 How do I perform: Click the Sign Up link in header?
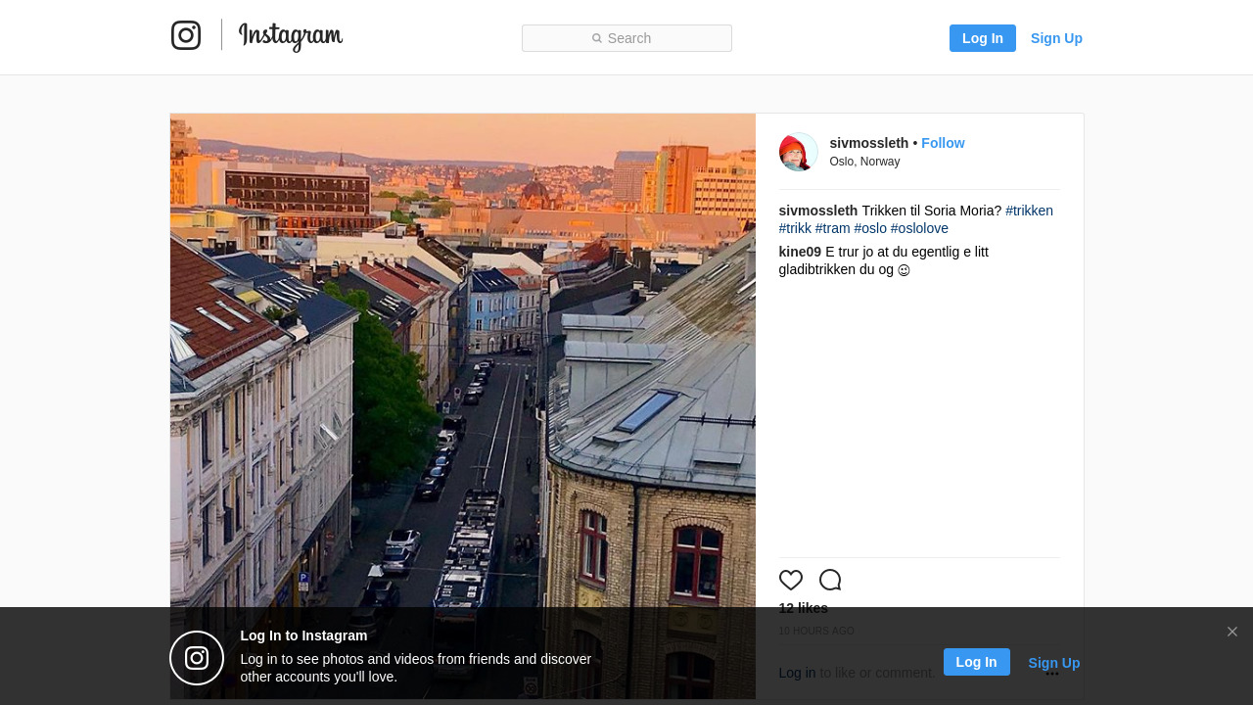click(1056, 38)
